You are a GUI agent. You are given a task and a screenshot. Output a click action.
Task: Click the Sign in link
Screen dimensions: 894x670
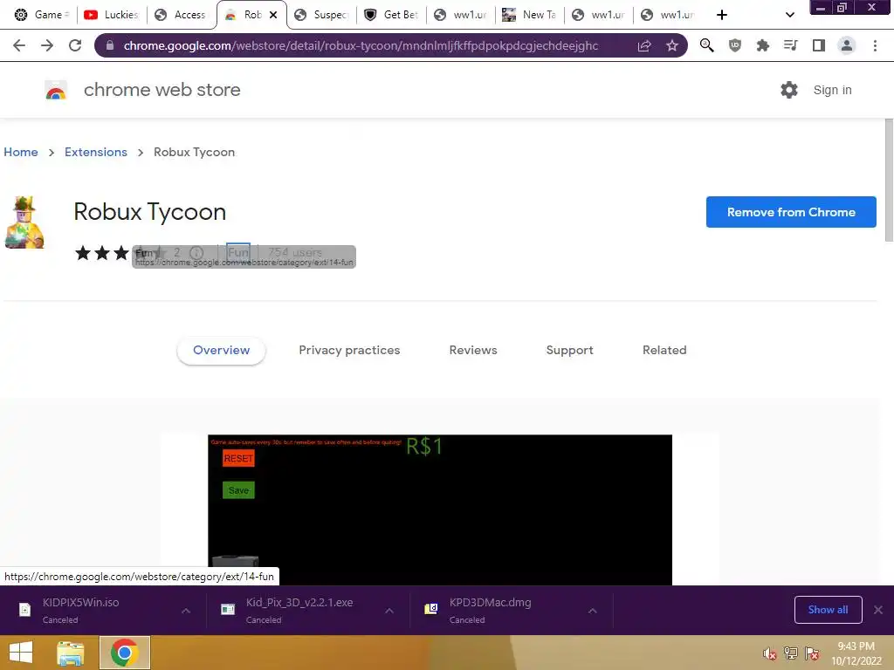[832, 90]
